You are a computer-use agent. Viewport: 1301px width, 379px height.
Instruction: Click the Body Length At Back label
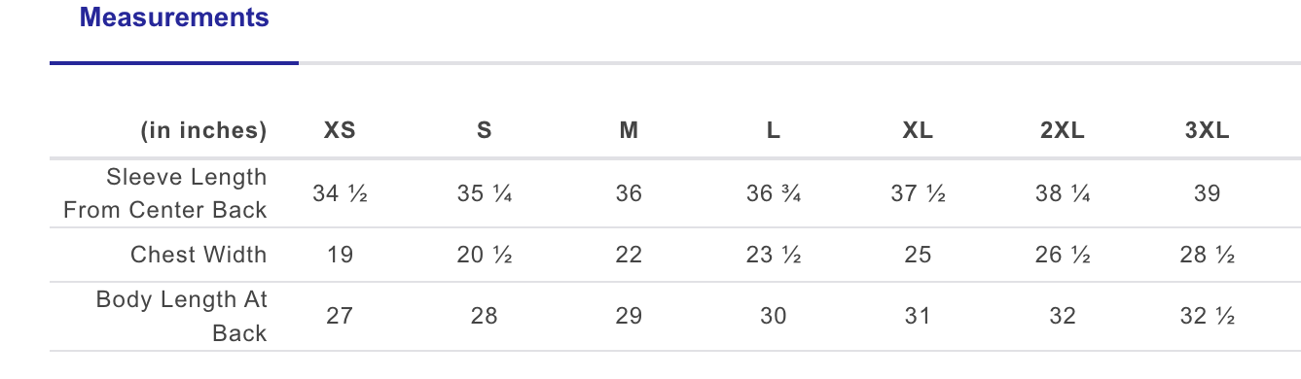pos(182,316)
